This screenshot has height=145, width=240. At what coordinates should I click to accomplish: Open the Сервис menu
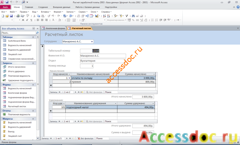click(83, 12)
